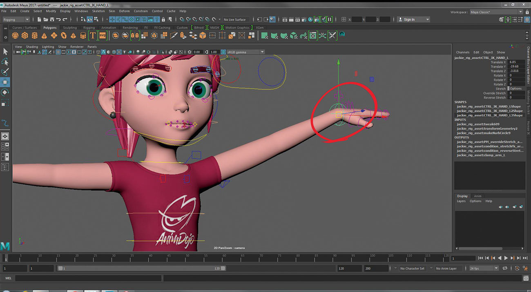Click the crossed pencil shelf icon
Viewport: 531px width, 292px height.
pos(332,36)
